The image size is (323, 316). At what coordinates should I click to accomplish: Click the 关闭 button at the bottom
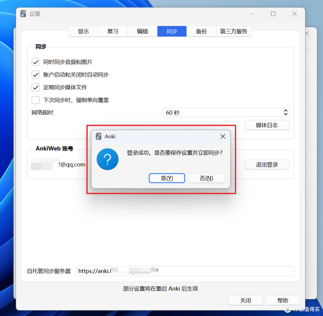pos(246,300)
